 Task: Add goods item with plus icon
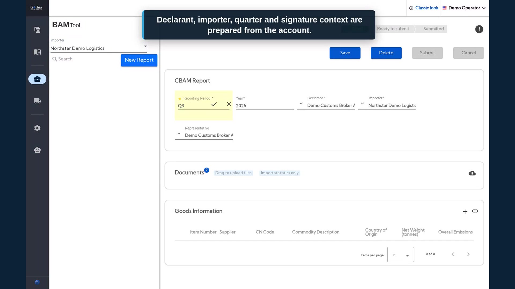465,212
